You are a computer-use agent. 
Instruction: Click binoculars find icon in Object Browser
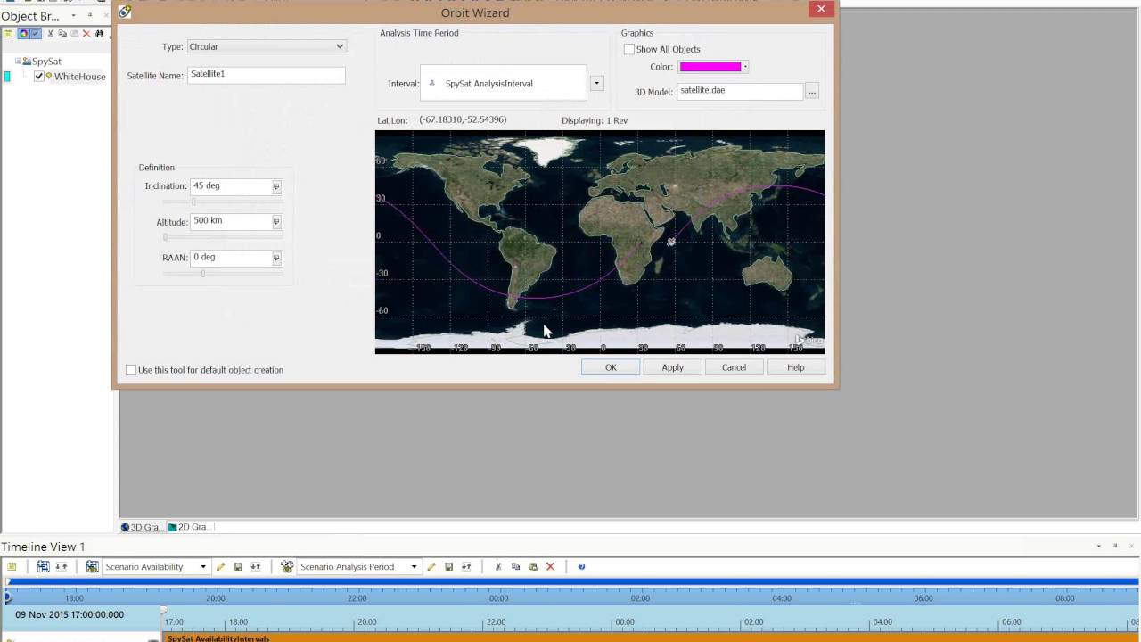[100, 34]
